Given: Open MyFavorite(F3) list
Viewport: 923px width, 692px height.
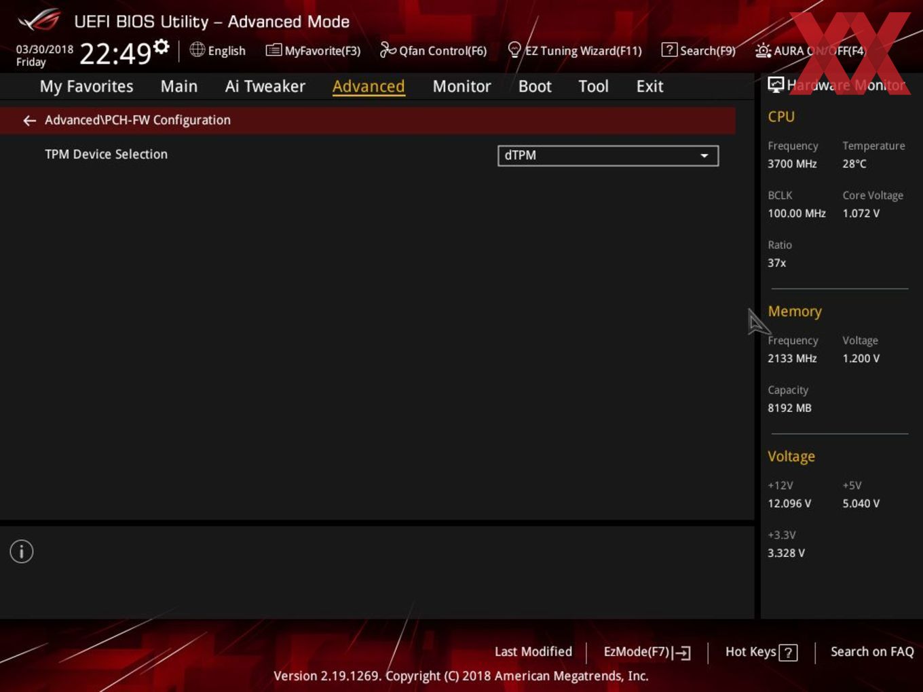Looking at the screenshot, I should 313,51.
